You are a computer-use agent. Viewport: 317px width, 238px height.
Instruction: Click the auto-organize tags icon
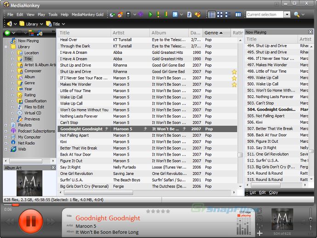tap(198, 15)
